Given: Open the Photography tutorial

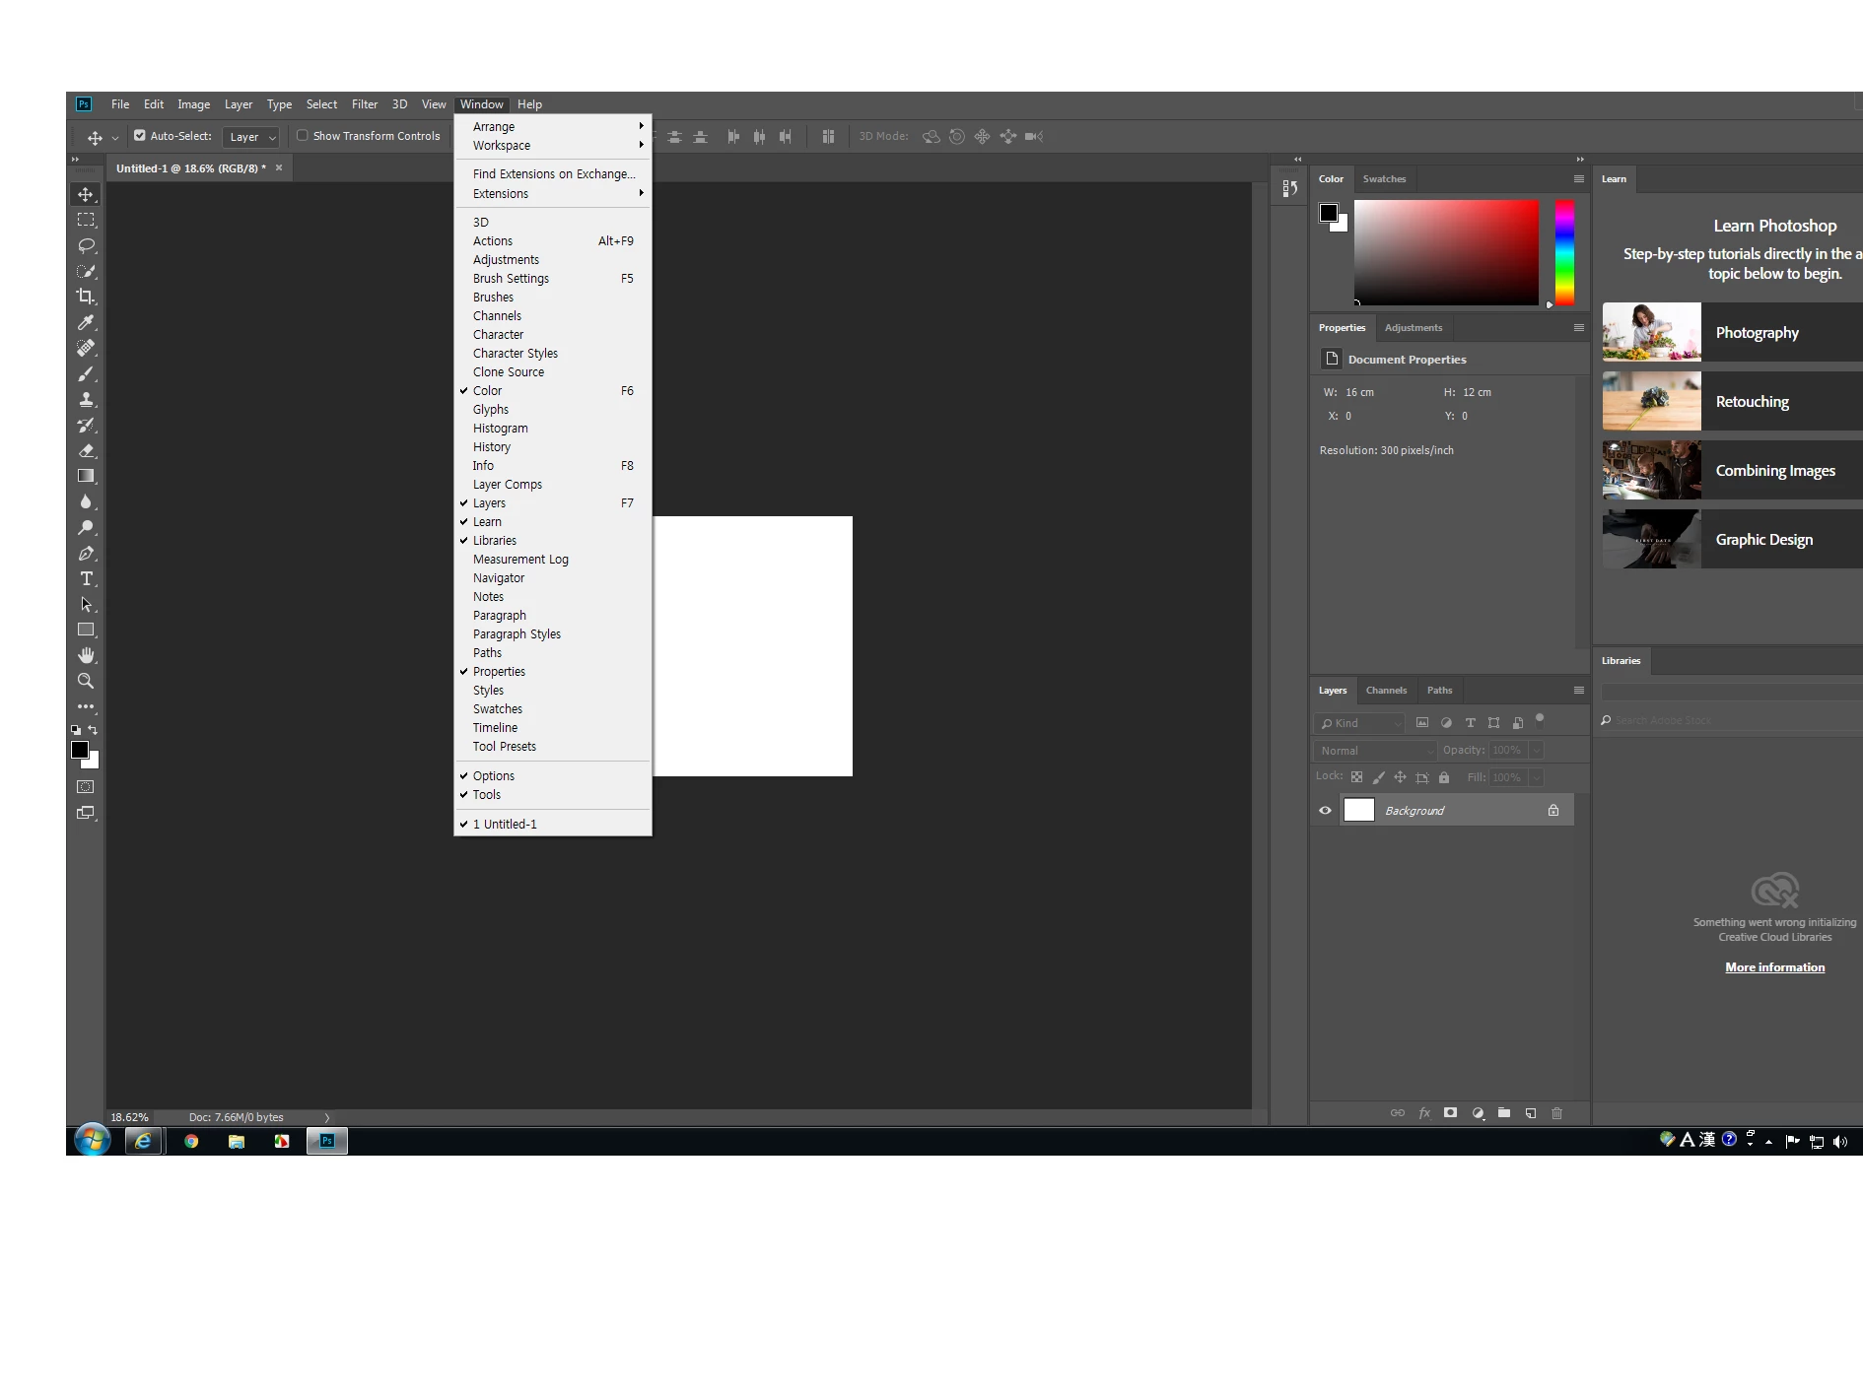Looking at the screenshot, I should (x=1732, y=332).
